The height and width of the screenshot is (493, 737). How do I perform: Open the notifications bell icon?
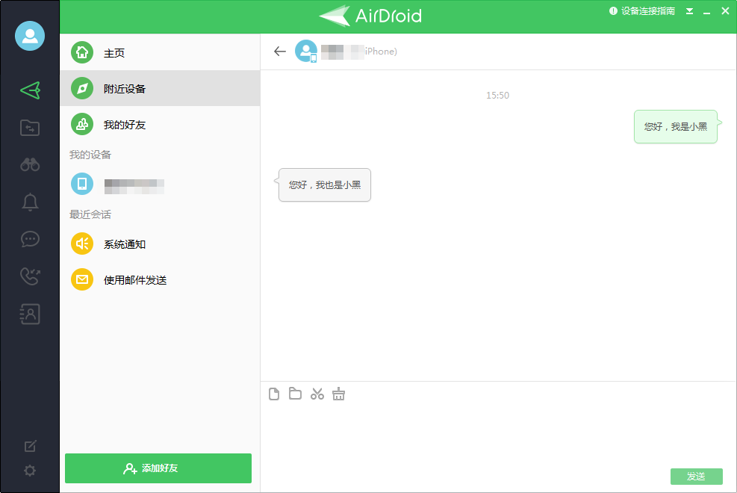click(x=30, y=202)
